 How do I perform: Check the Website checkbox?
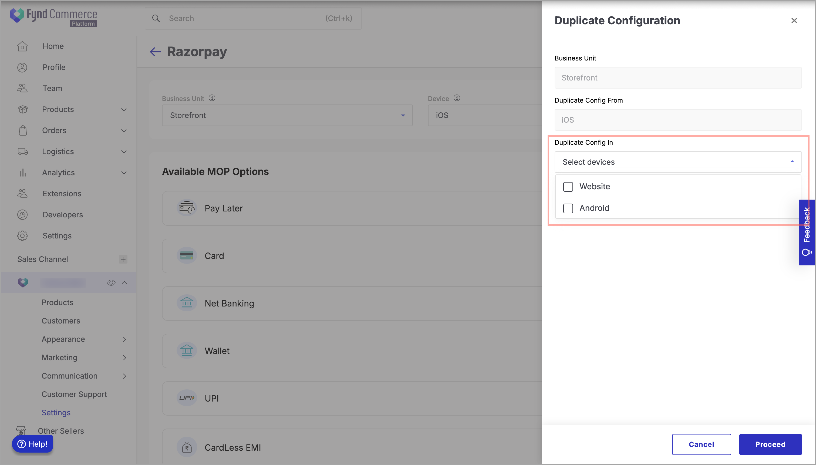(x=568, y=187)
